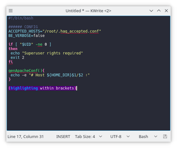Click the "#!/bin/bash" shebang line

coord(21,18)
